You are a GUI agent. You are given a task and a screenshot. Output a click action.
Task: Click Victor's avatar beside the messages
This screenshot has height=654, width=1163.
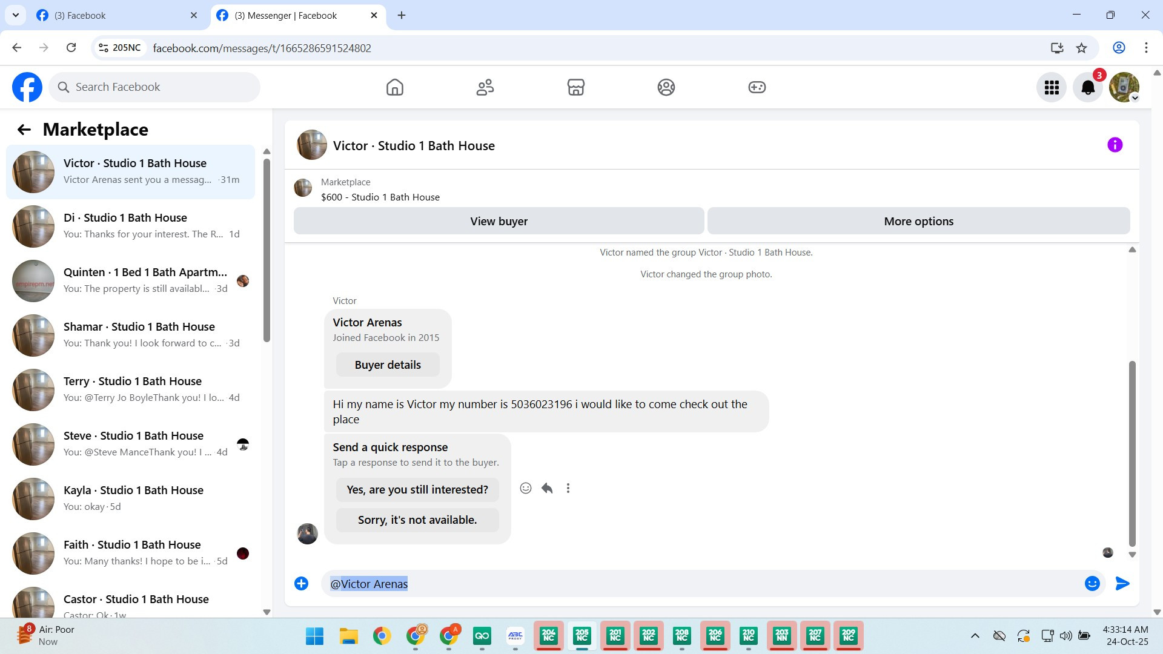[x=308, y=533]
